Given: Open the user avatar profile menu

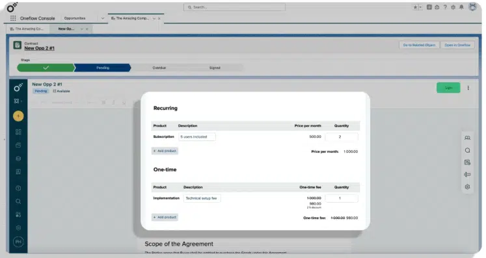Looking at the screenshot, I should click(x=472, y=6).
